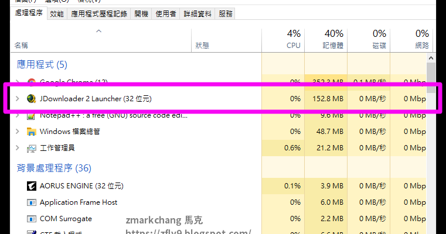
Task: Sort by the CPU column header
Action: [283, 40]
